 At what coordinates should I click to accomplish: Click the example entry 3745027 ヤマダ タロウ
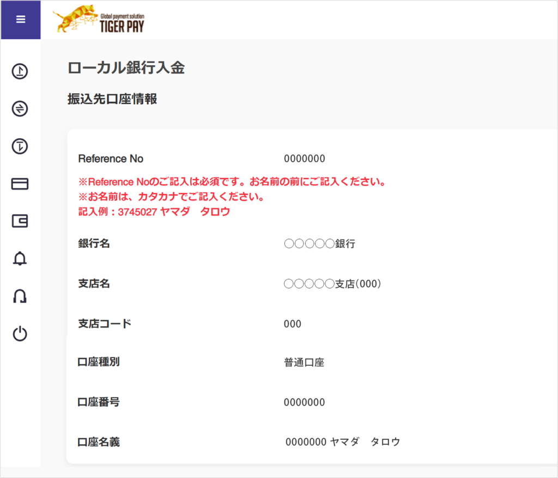point(154,212)
